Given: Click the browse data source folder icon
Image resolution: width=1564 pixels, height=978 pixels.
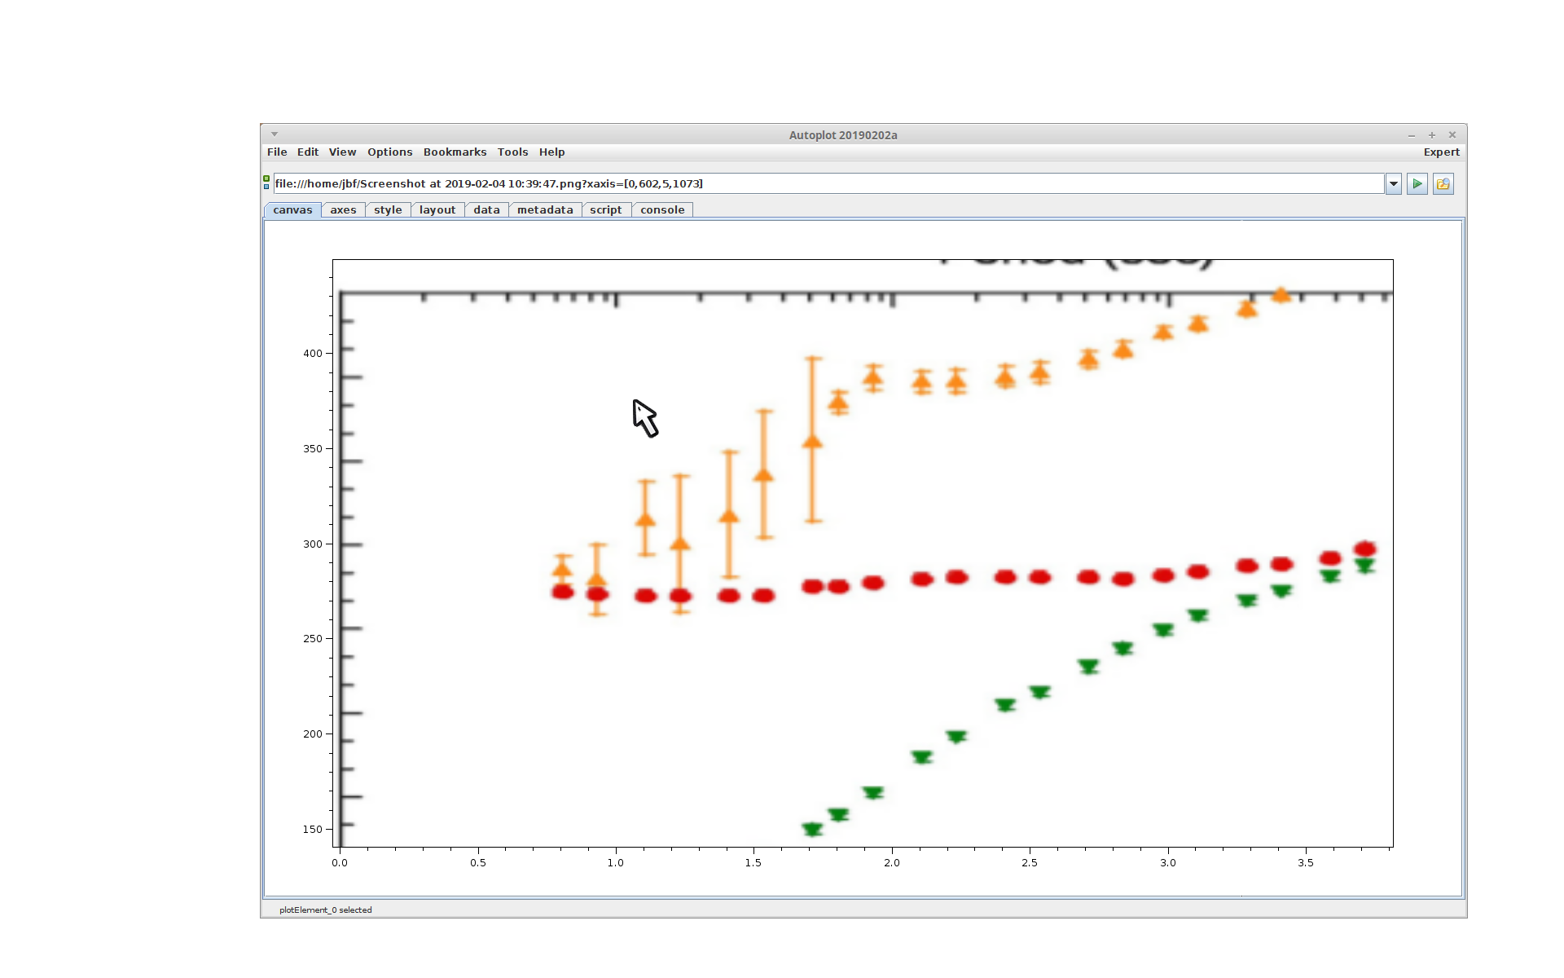Looking at the screenshot, I should coord(1443,184).
